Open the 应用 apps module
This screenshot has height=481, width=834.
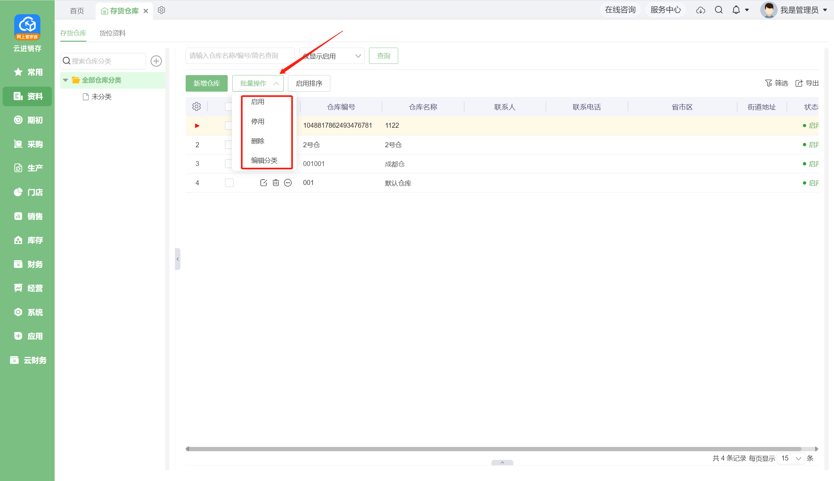[28, 336]
